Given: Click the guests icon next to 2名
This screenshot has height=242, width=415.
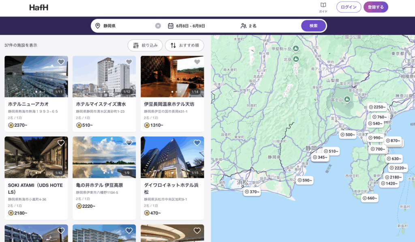Looking at the screenshot, I should tap(244, 26).
